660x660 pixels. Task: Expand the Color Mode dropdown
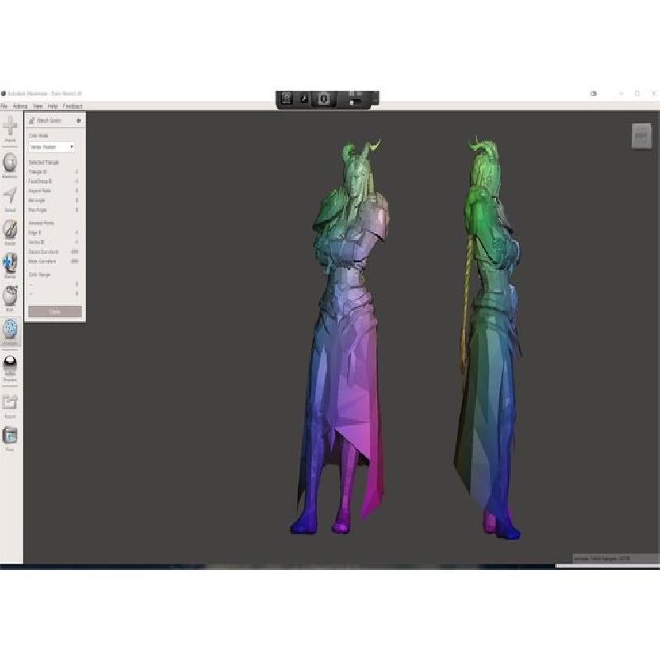[x=51, y=147]
